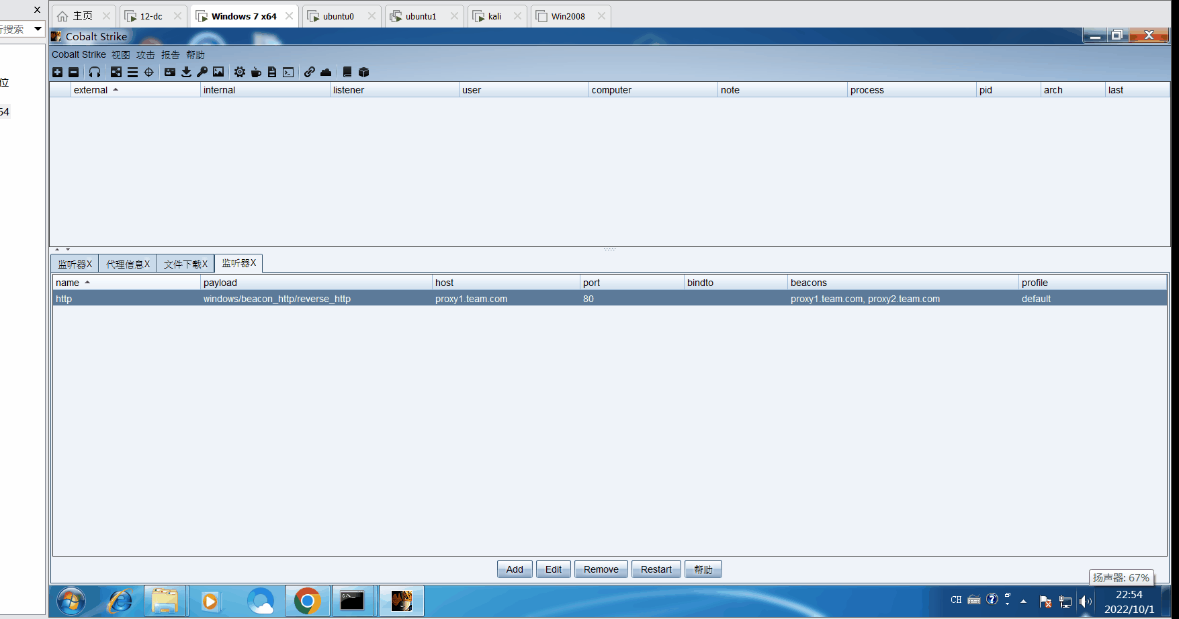Open the command prompt from taskbar
This screenshot has width=1179, height=619.
click(x=352, y=601)
